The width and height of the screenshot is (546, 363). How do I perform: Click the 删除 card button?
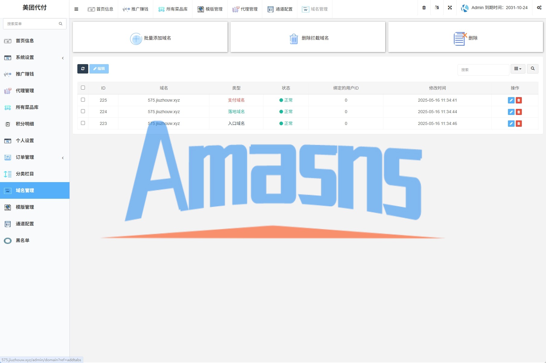point(466,37)
